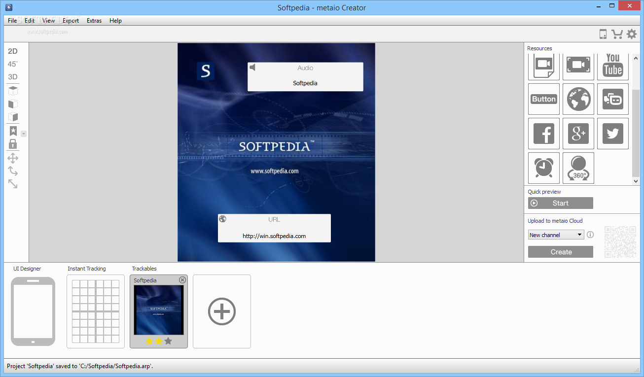Click the Resources scrollbar down arrow
The width and height of the screenshot is (644, 377).
(x=636, y=181)
